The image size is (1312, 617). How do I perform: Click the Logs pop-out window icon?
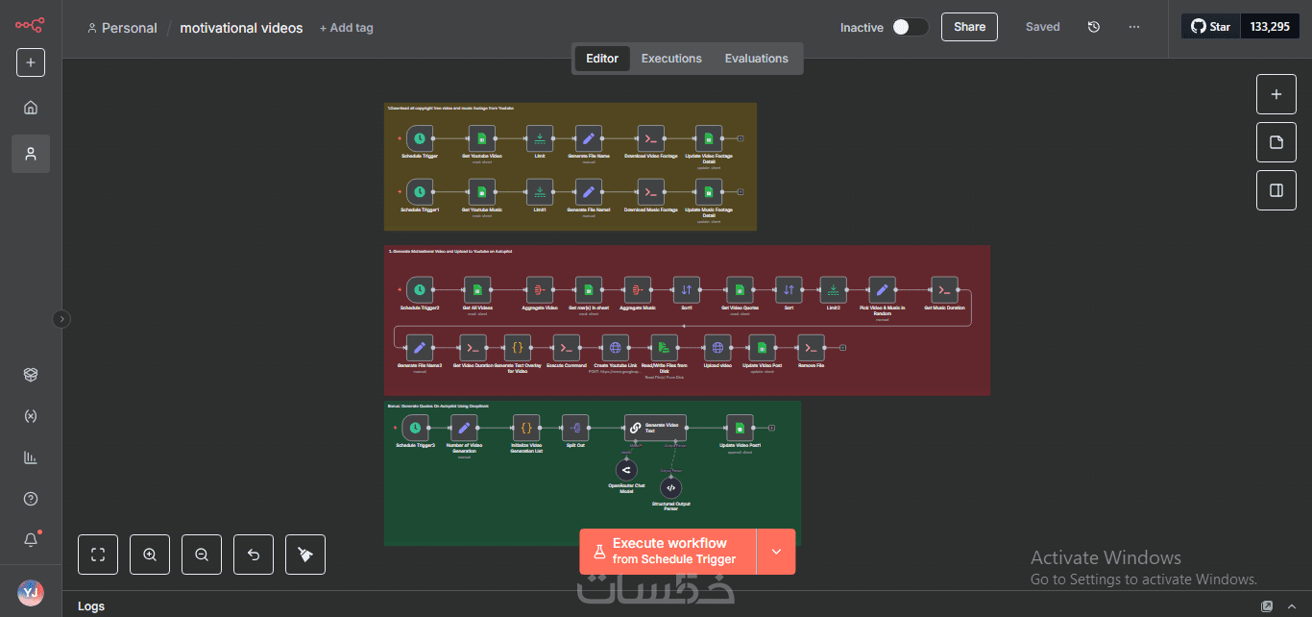[1267, 606]
